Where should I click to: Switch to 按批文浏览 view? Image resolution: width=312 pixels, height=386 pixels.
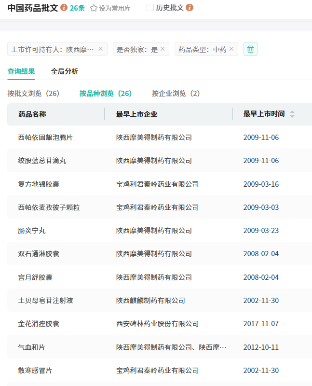(33, 94)
